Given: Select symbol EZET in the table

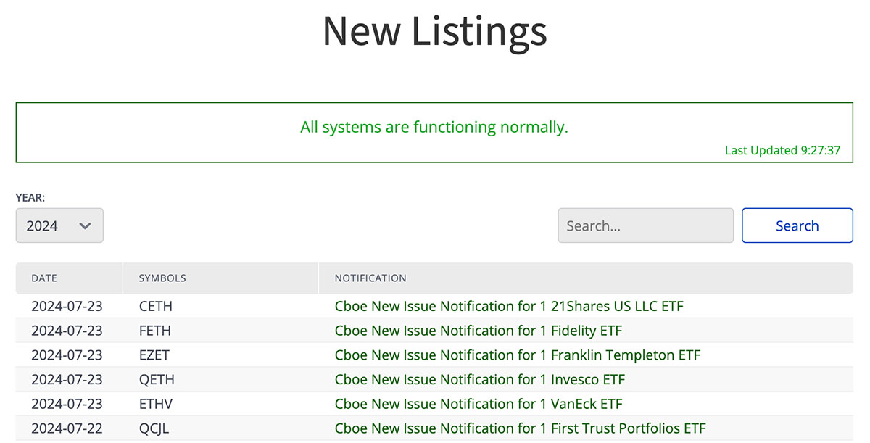Looking at the screenshot, I should [x=154, y=355].
